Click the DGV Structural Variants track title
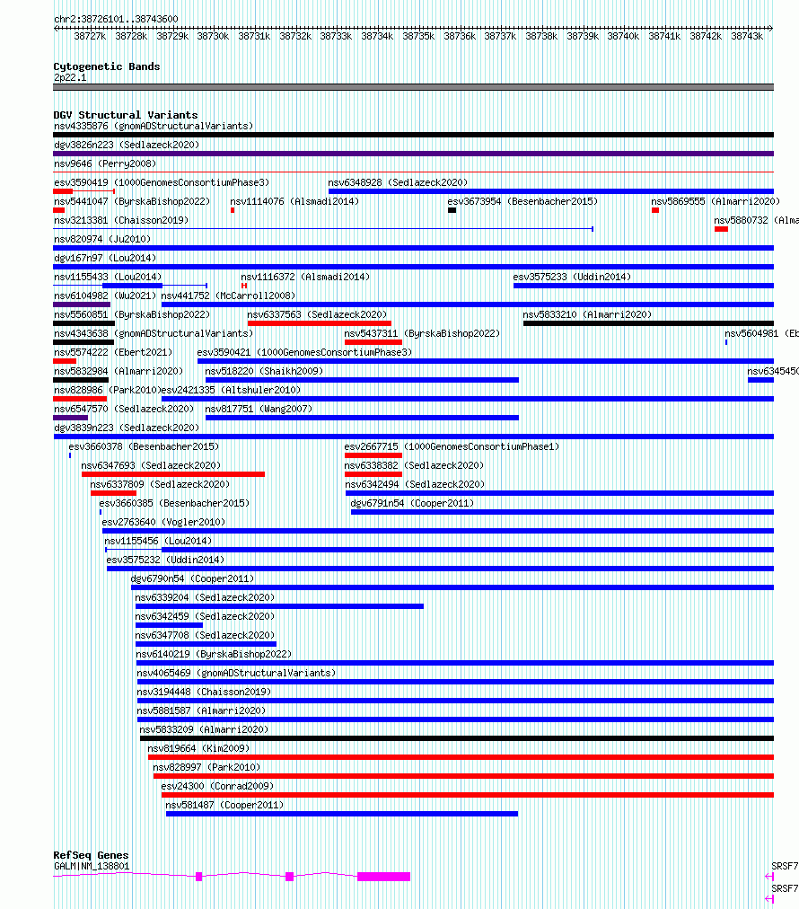 [x=126, y=115]
